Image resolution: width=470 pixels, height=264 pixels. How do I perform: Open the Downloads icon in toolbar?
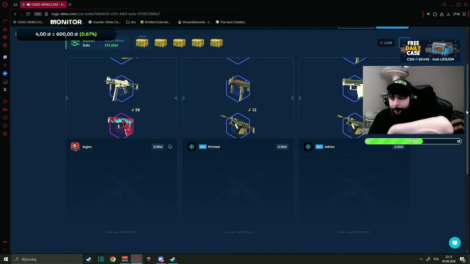[x=448, y=14]
